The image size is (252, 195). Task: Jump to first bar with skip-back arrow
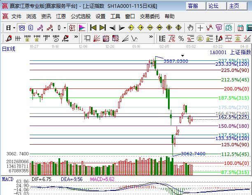pos(93,28)
